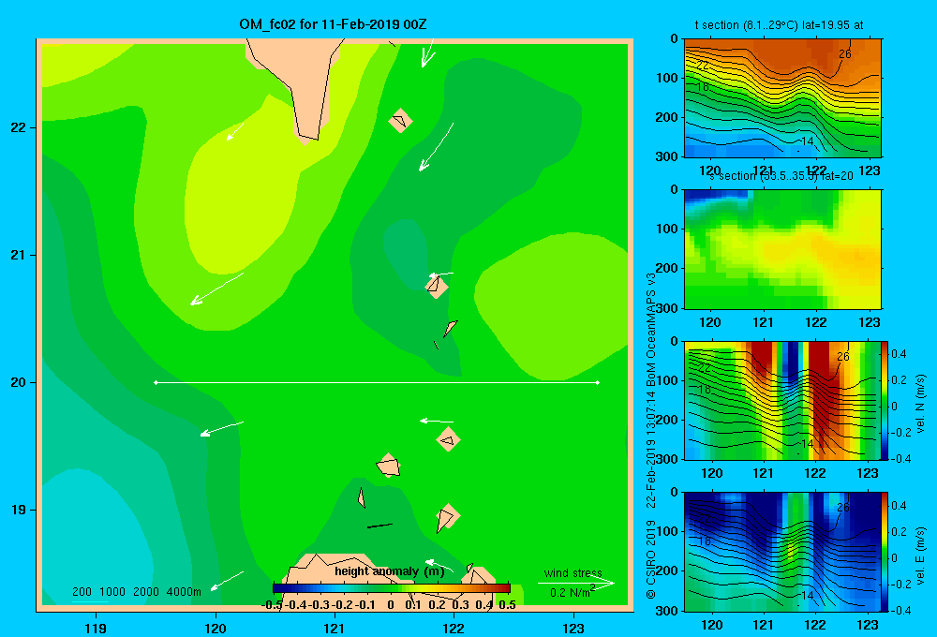Click the depth label 0 of the t section

click(x=674, y=38)
